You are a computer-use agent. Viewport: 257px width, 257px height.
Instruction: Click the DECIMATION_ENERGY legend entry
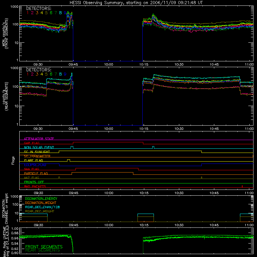[41, 199]
